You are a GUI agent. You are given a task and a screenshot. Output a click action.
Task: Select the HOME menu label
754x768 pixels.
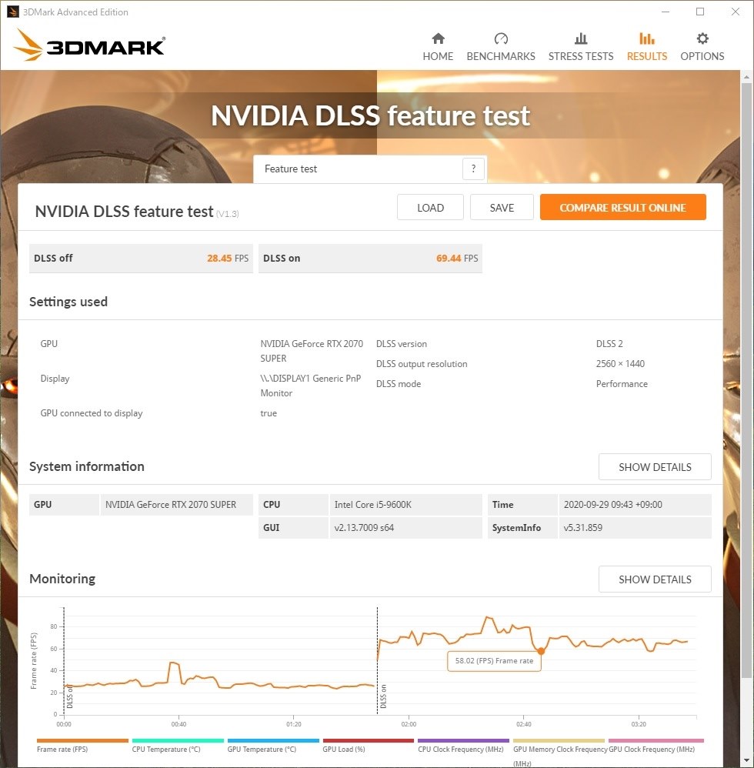click(x=439, y=56)
